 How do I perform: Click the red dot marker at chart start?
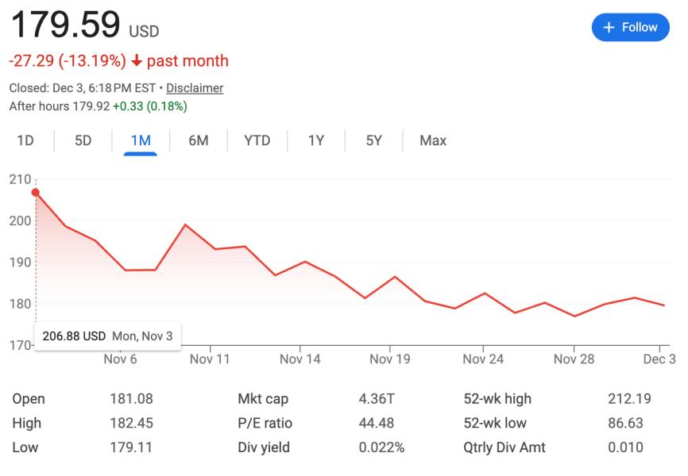coord(36,192)
